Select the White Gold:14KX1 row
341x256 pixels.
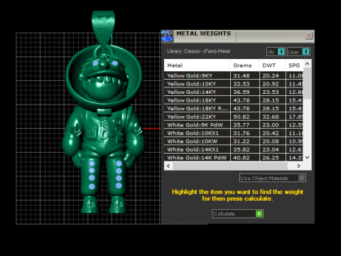pos(234,149)
